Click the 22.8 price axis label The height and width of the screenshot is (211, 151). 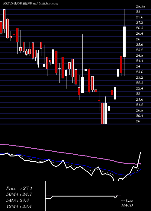tap(140, 83)
